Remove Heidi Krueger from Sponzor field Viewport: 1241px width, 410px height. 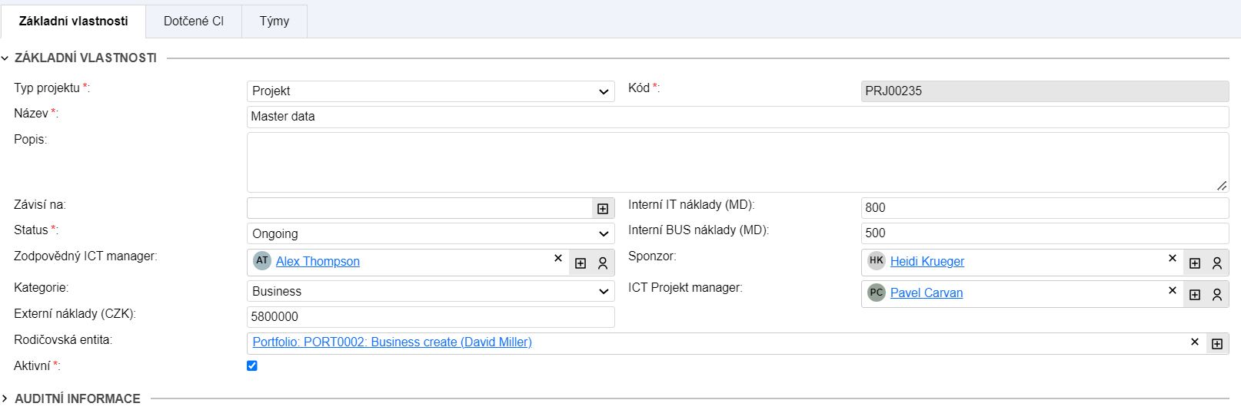pyautogui.click(x=1173, y=259)
